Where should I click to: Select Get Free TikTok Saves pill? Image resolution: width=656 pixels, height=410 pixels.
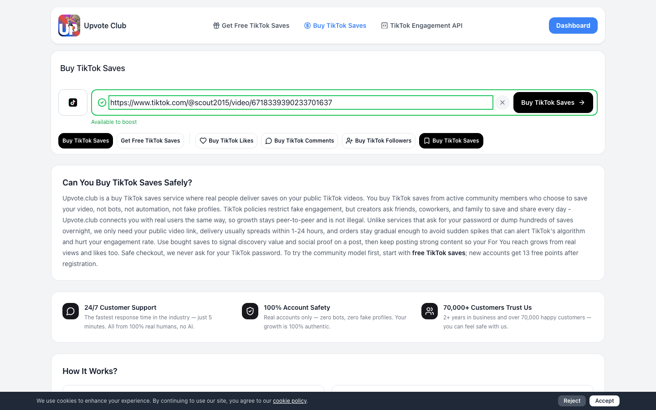150,141
